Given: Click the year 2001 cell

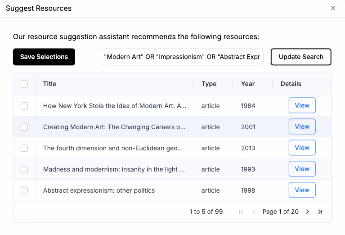Looking at the screenshot, I should pos(248,127).
